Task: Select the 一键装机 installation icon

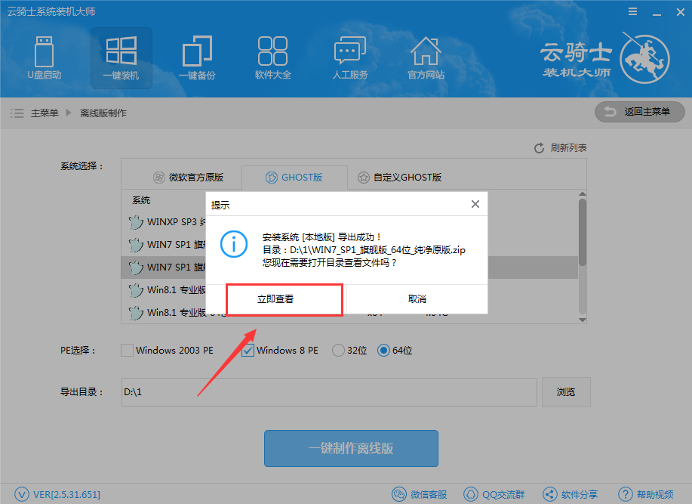Action: [x=120, y=57]
